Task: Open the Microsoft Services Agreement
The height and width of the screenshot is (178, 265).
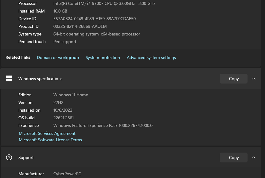Action: point(47,133)
